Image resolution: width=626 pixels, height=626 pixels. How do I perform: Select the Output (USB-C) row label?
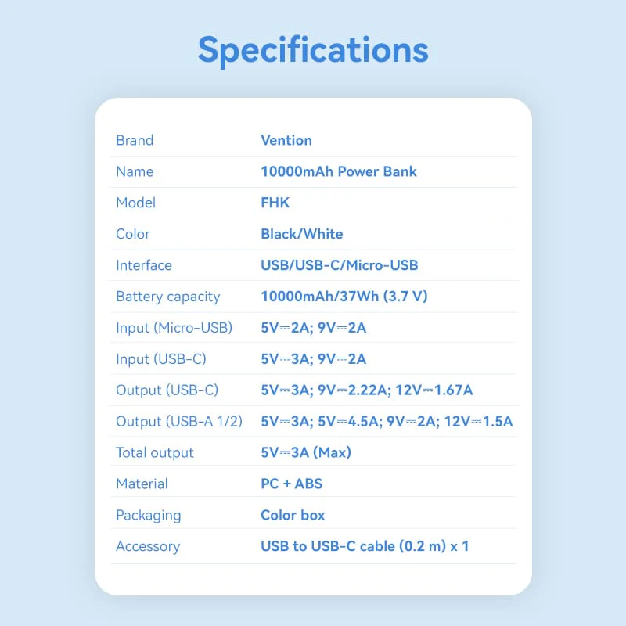(167, 390)
